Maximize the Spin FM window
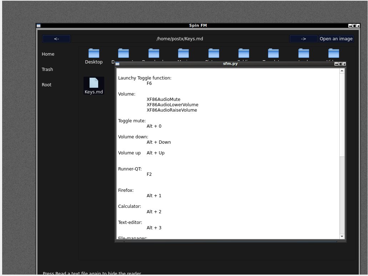 point(354,26)
